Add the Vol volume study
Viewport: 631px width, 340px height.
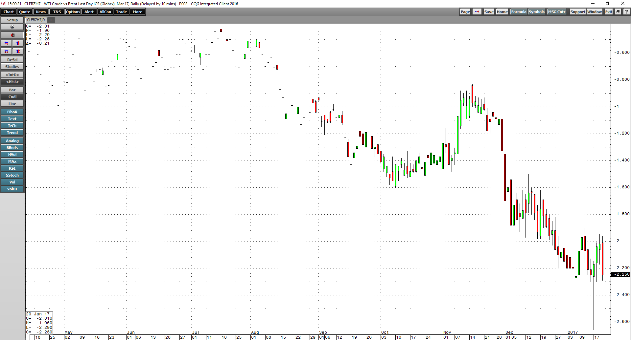pos(12,182)
